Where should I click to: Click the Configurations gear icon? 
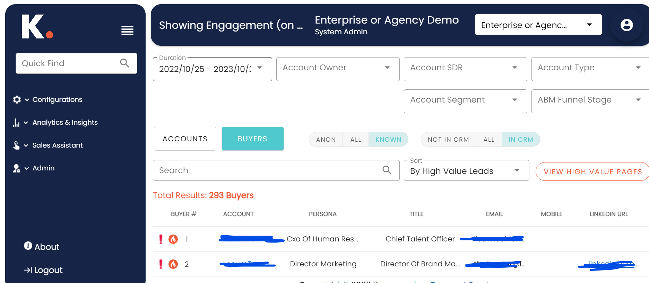click(17, 100)
